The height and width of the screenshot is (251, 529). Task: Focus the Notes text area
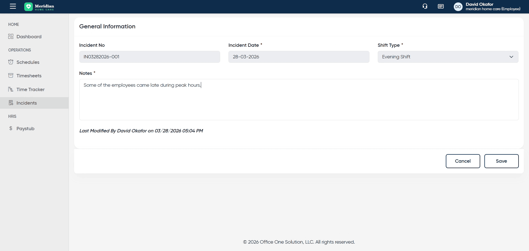(299, 102)
